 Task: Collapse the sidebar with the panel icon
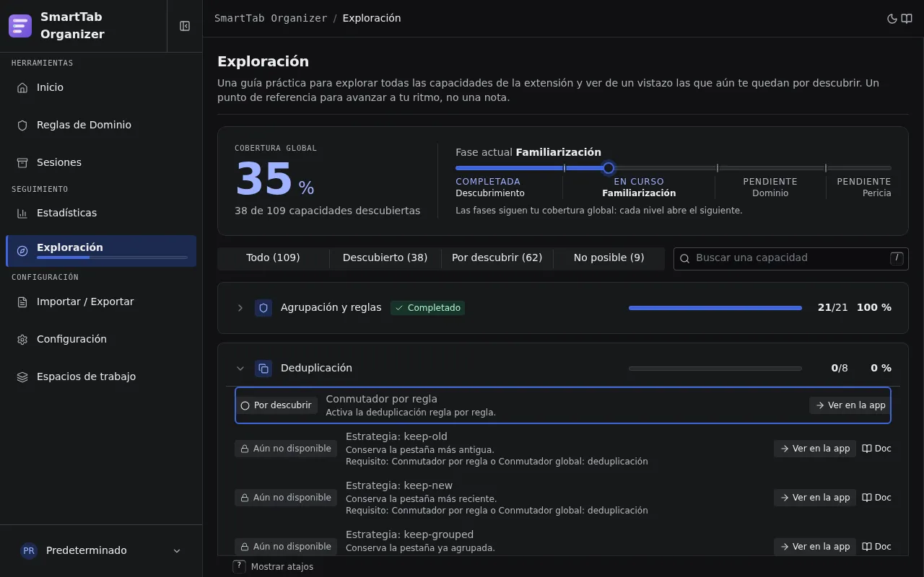coord(185,26)
